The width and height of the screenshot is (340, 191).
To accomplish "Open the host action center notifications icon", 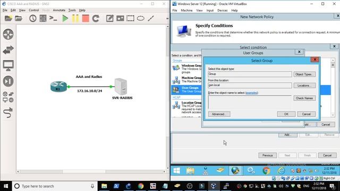I will click(332, 186).
